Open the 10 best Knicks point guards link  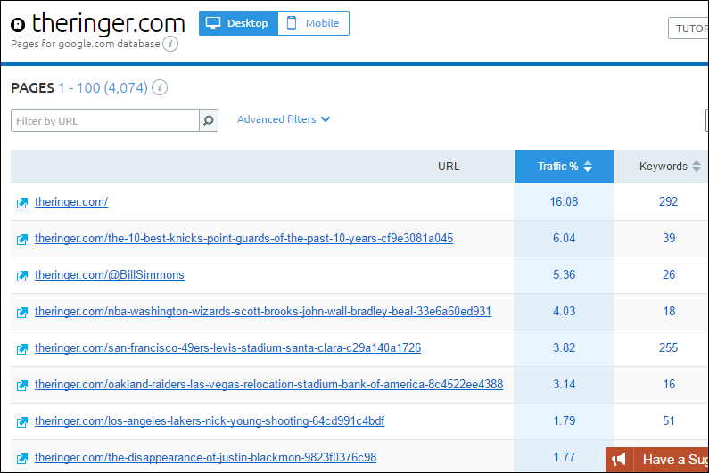(243, 239)
